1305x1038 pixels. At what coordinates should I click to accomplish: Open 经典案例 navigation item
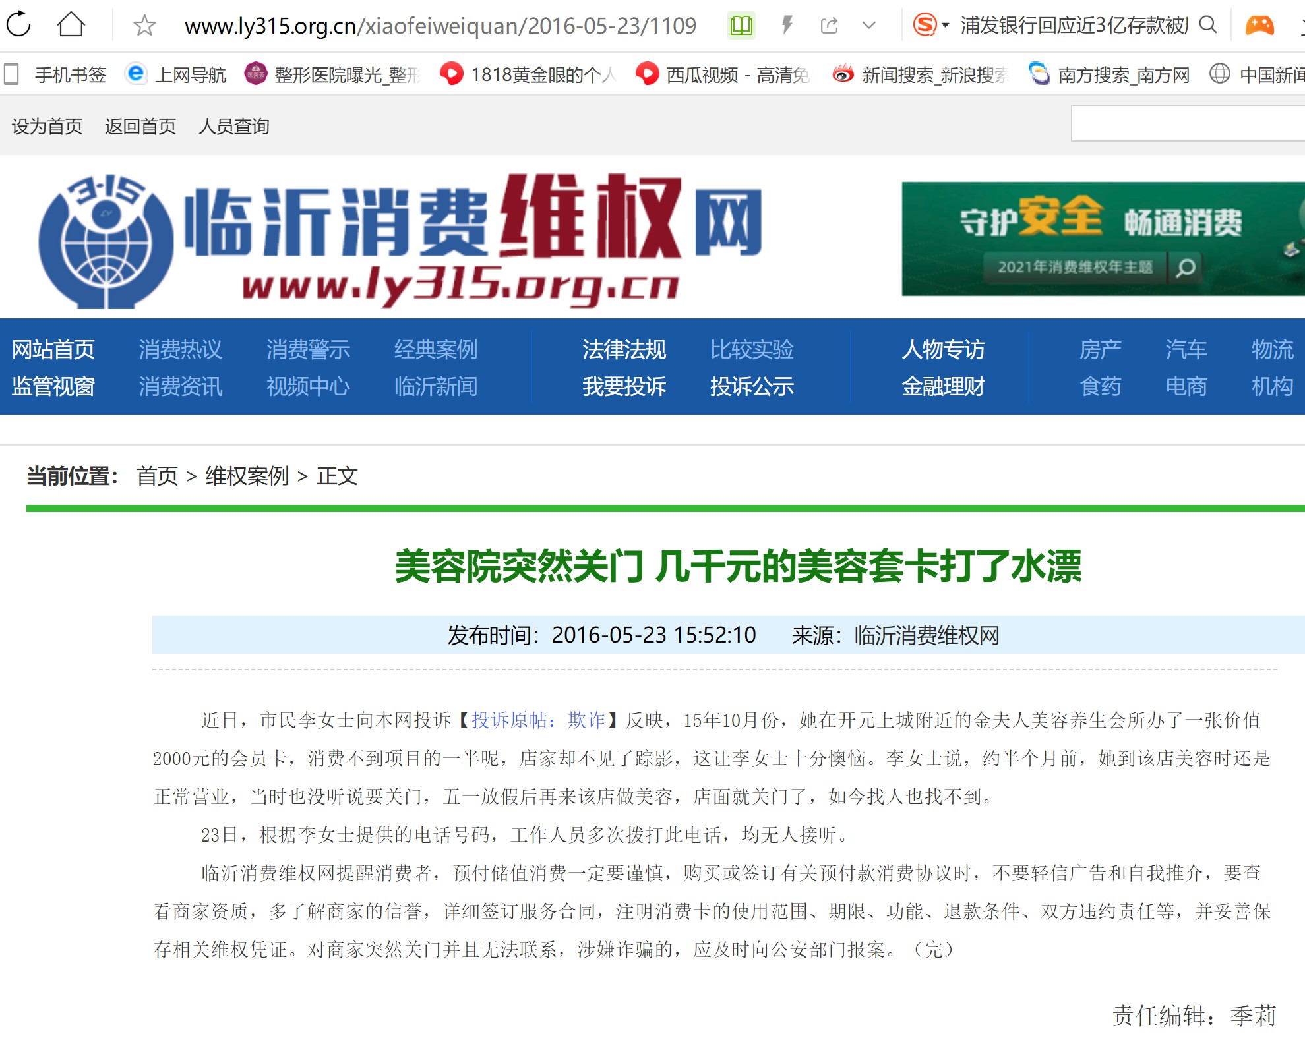436,349
